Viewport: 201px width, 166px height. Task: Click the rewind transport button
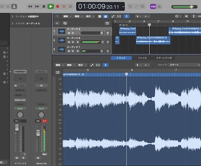point(30,7)
